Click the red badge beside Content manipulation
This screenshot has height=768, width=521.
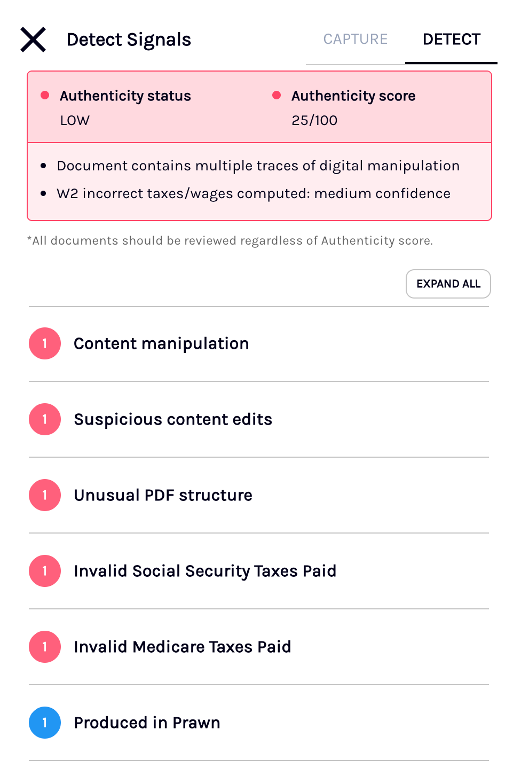(x=45, y=343)
